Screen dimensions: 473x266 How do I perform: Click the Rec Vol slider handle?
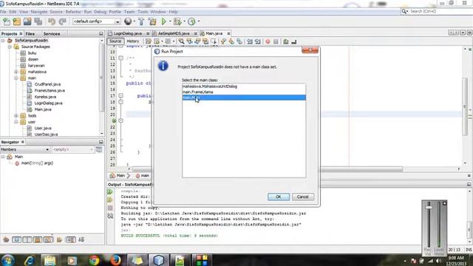click(429, 208)
